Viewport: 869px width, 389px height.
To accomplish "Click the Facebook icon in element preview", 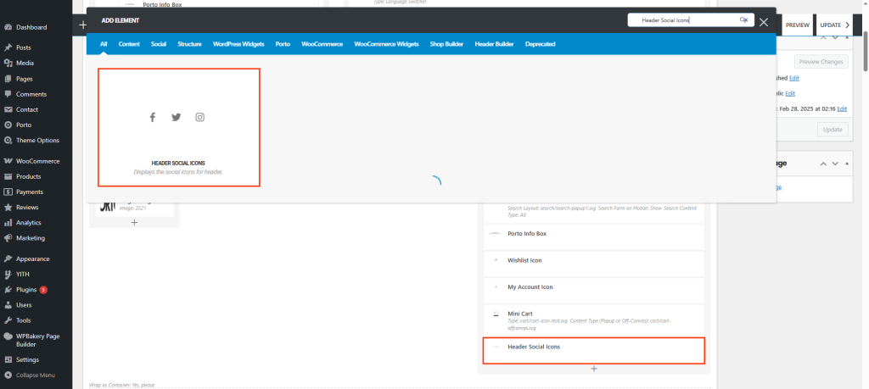I will click(x=153, y=118).
